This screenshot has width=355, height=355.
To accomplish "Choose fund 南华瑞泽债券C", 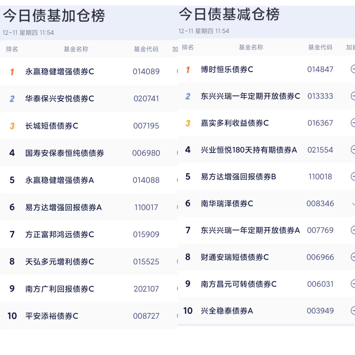I will coord(227,203).
